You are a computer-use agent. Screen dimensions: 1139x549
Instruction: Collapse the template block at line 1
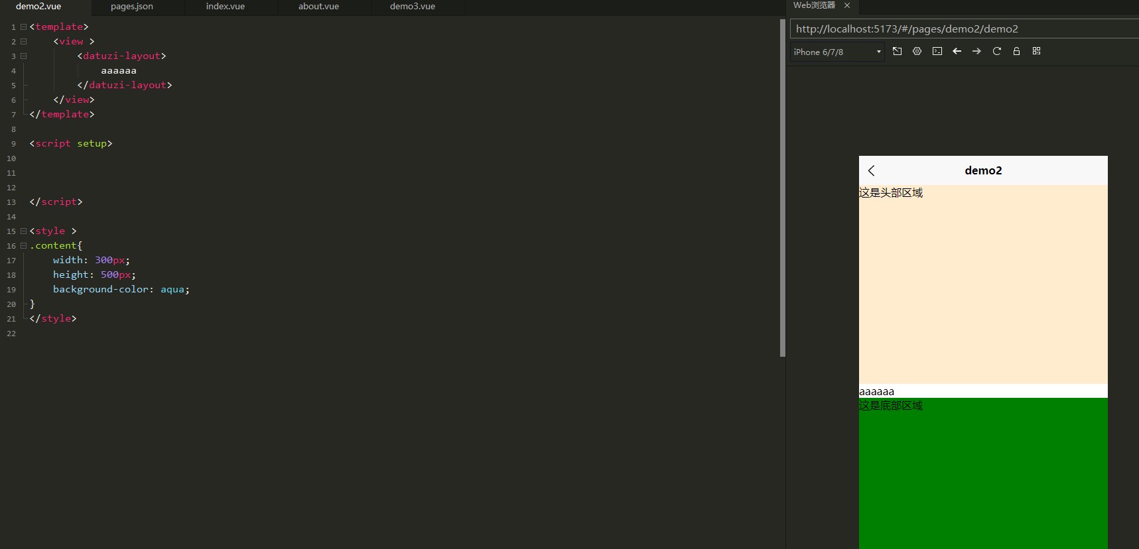pyautogui.click(x=23, y=27)
